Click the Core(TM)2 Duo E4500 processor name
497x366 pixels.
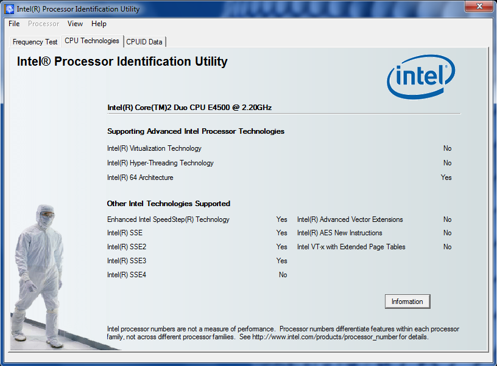[189, 108]
